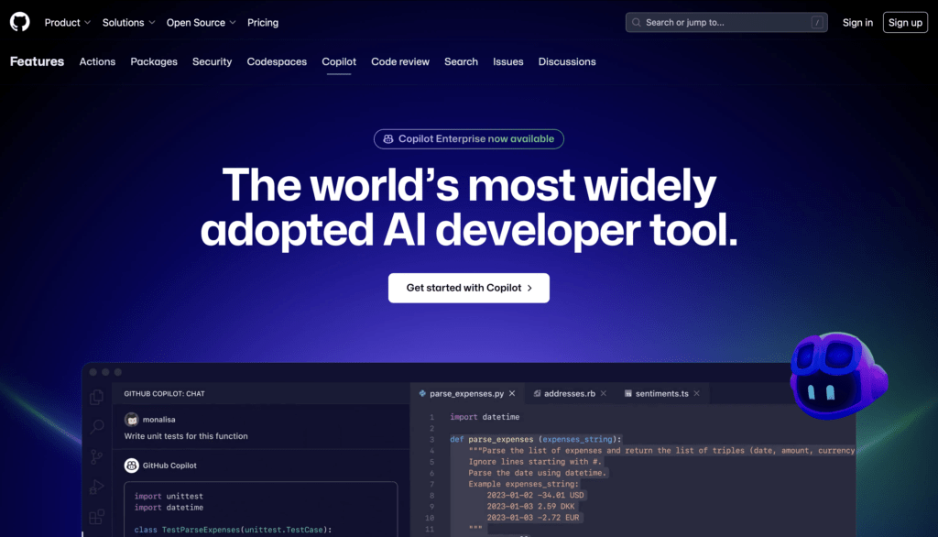Open the Source Control icon in the editor sidebar
This screenshot has height=537, width=938.
pos(97,457)
